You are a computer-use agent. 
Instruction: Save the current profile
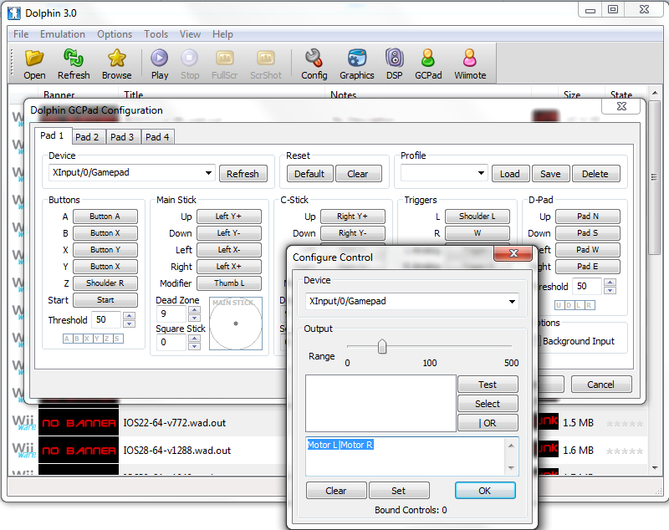550,174
